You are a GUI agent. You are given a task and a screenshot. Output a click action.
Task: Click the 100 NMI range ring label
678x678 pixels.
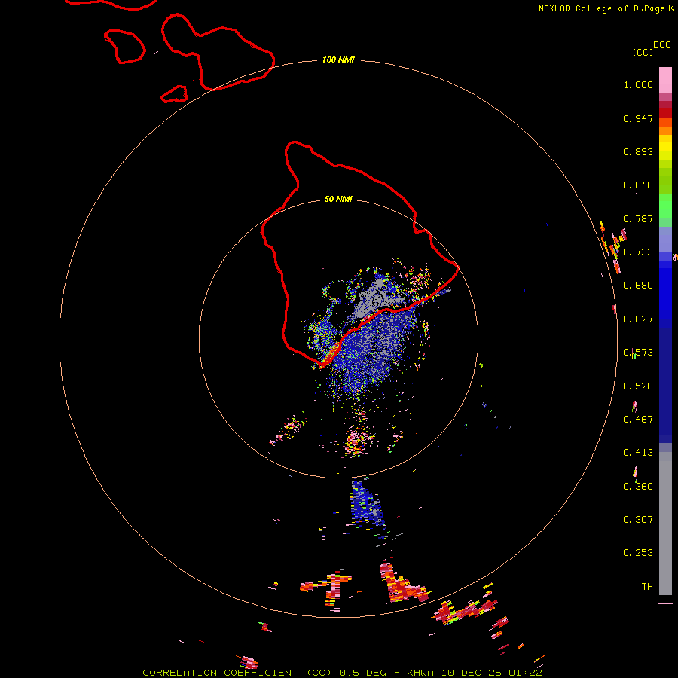click(338, 60)
